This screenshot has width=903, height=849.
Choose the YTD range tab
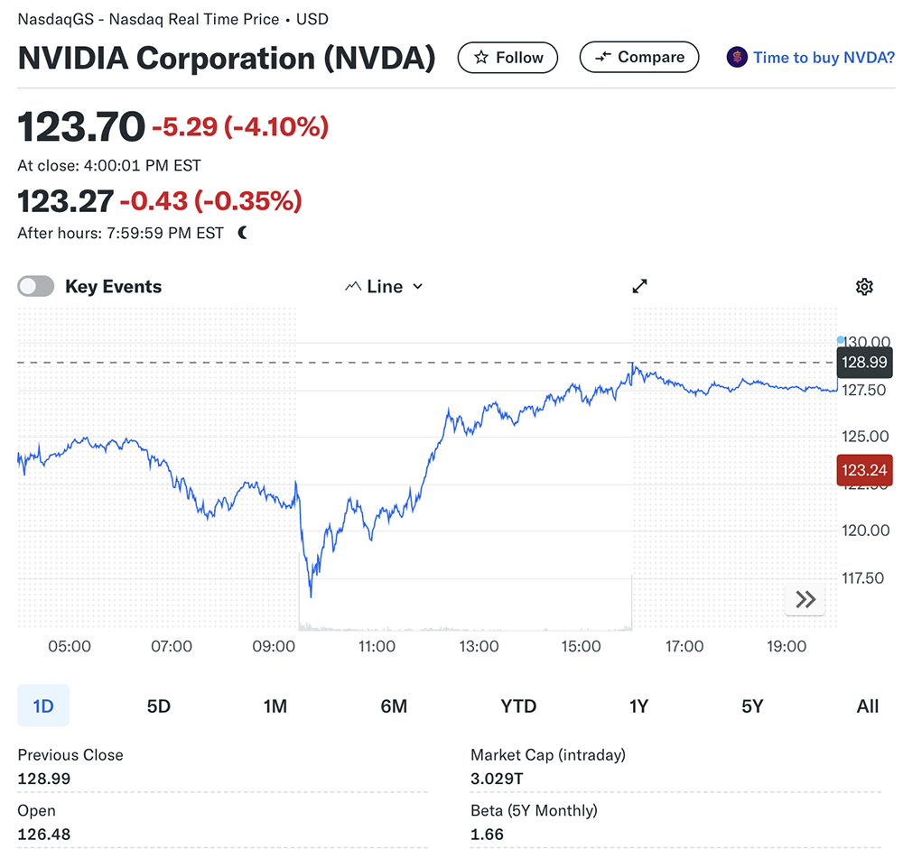[x=518, y=706]
